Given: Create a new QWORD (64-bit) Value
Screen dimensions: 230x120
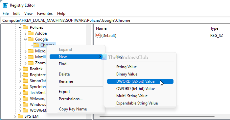Looking at the screenshot, I should point(140,89).
